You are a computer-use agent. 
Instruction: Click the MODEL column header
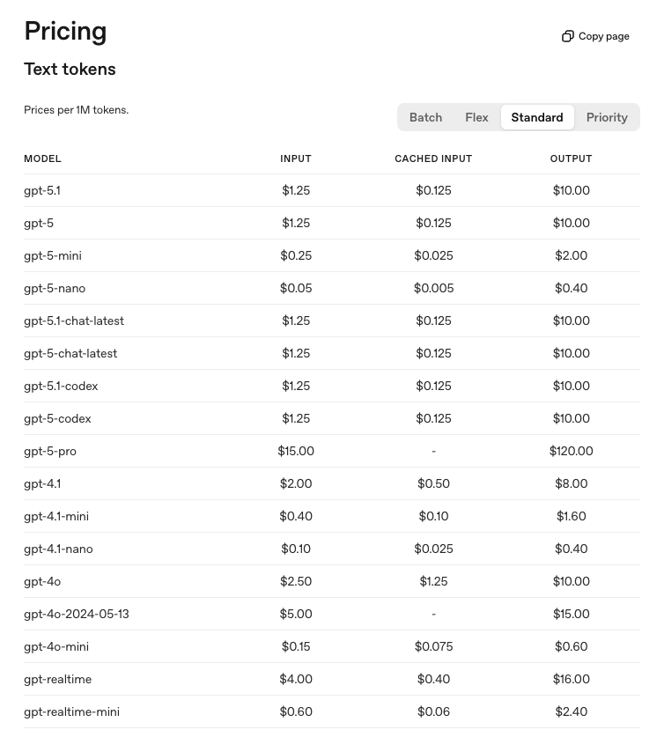42,158
